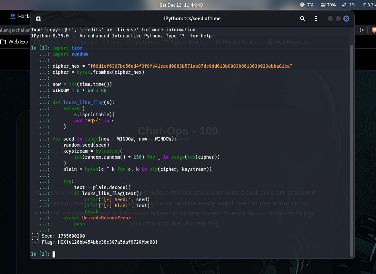Click the 'IPython: tcs/seed of time' window title

[x=192, y=19]
